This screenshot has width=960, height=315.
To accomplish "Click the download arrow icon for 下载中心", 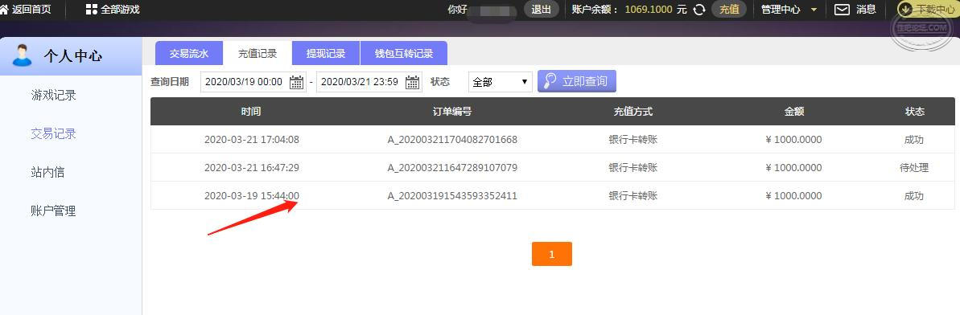I will pos(905,9).
